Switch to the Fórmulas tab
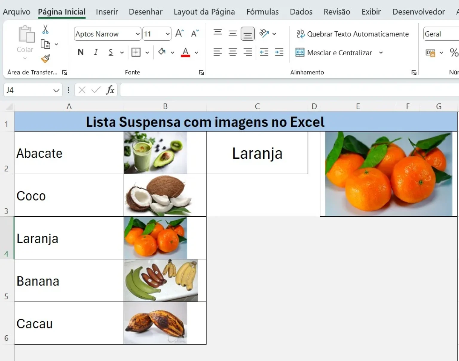This screenshot has height=361, width=459. tap(262, 12)
